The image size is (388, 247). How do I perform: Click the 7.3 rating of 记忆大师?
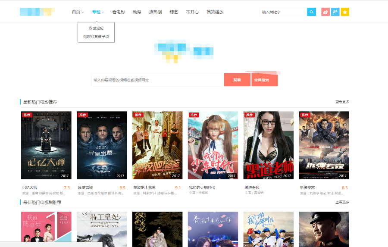click(x=67, y=188)
